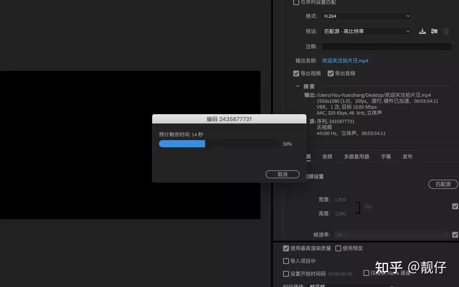Switch to the 音频 audio tab

coord(327,156)
